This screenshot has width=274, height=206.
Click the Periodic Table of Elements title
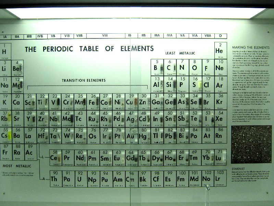click(89, 49)
